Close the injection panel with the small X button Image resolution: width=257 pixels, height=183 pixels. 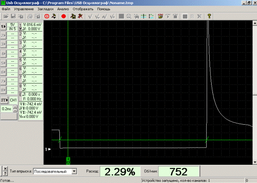(x=5, y=169)
